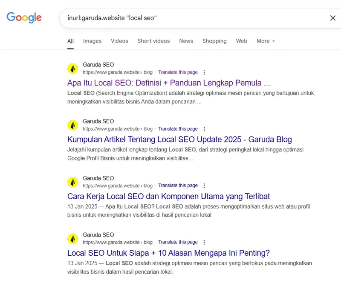Screen dimensions: 341x283
Task: Click garuda.website URL of Kumpulan Artikel result
Action: (118, 129)
